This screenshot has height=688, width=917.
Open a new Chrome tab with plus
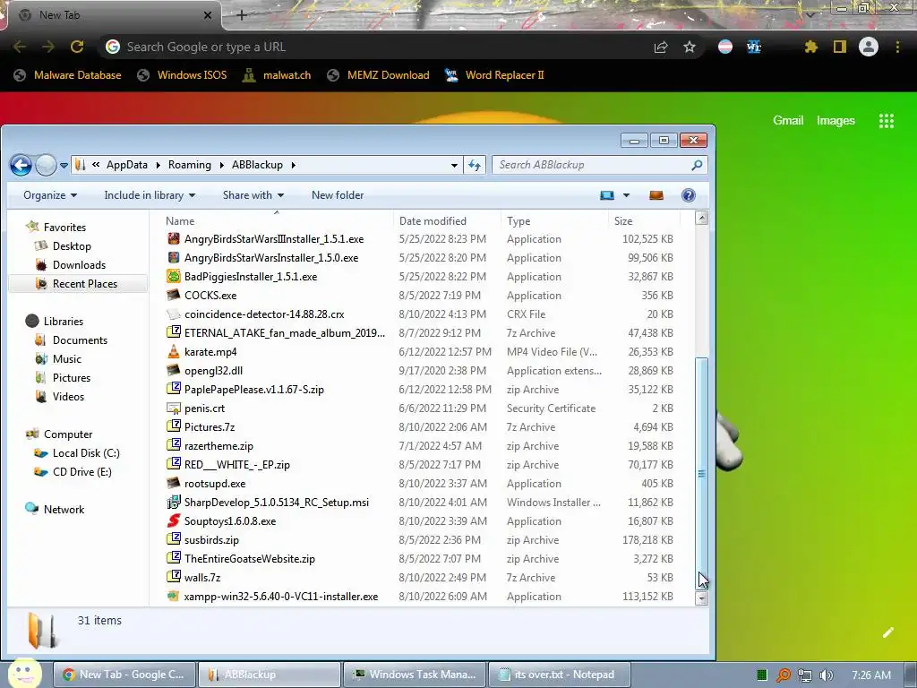[242, 15]
